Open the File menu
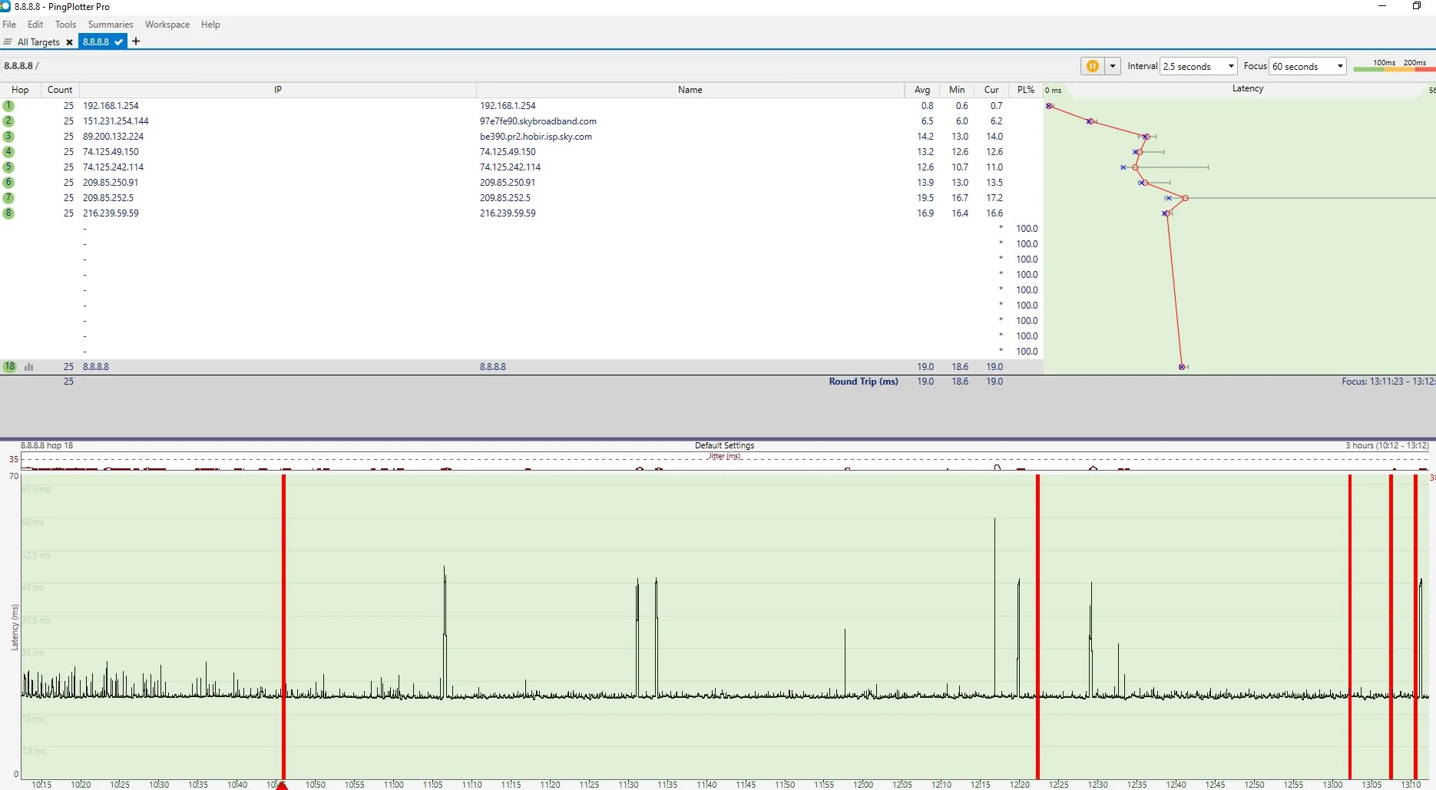The image size is (1436, 790). click(x=9, y=25)
